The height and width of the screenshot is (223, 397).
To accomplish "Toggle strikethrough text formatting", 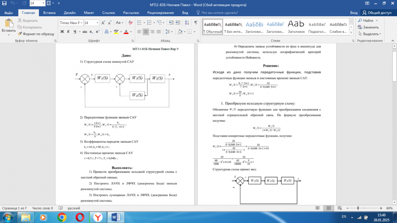I will coord(84,32).
